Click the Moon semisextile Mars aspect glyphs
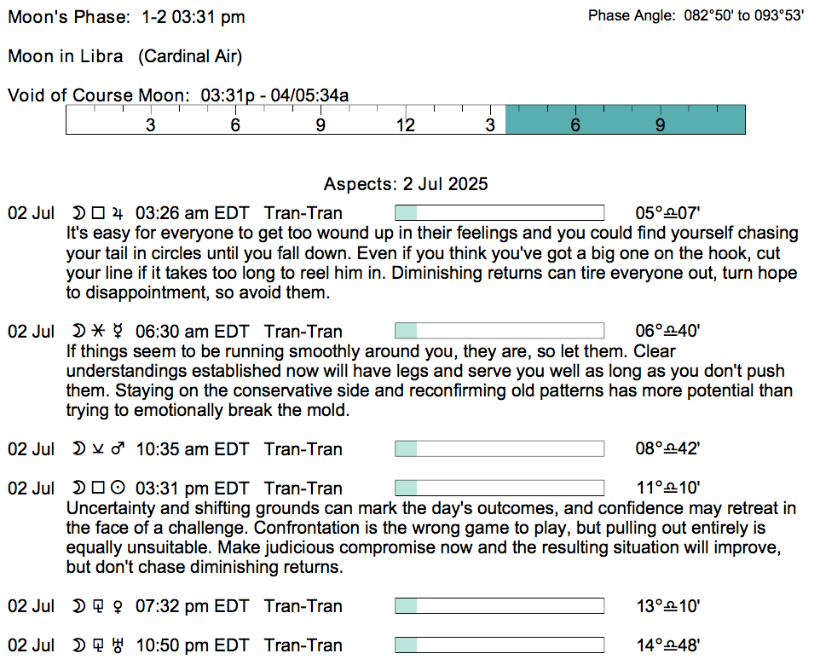Viewport: 820px width, 665px height. coord(97,448)
